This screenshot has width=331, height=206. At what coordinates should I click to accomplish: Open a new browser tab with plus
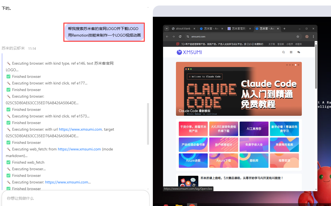point(284,29)
